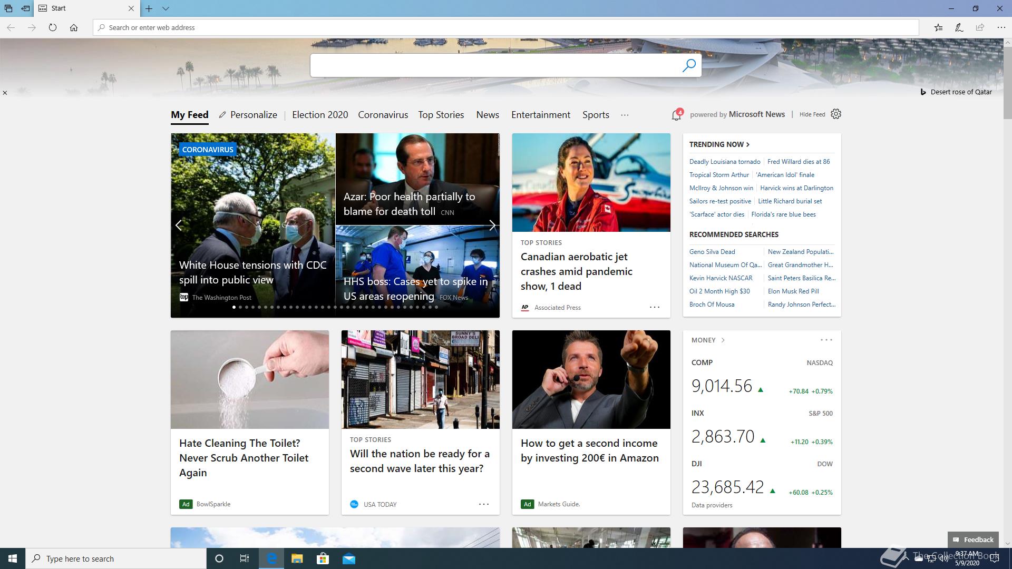Open feed settings gear icon
Viewport: 1012px width, 569px height.
(836, 114)
